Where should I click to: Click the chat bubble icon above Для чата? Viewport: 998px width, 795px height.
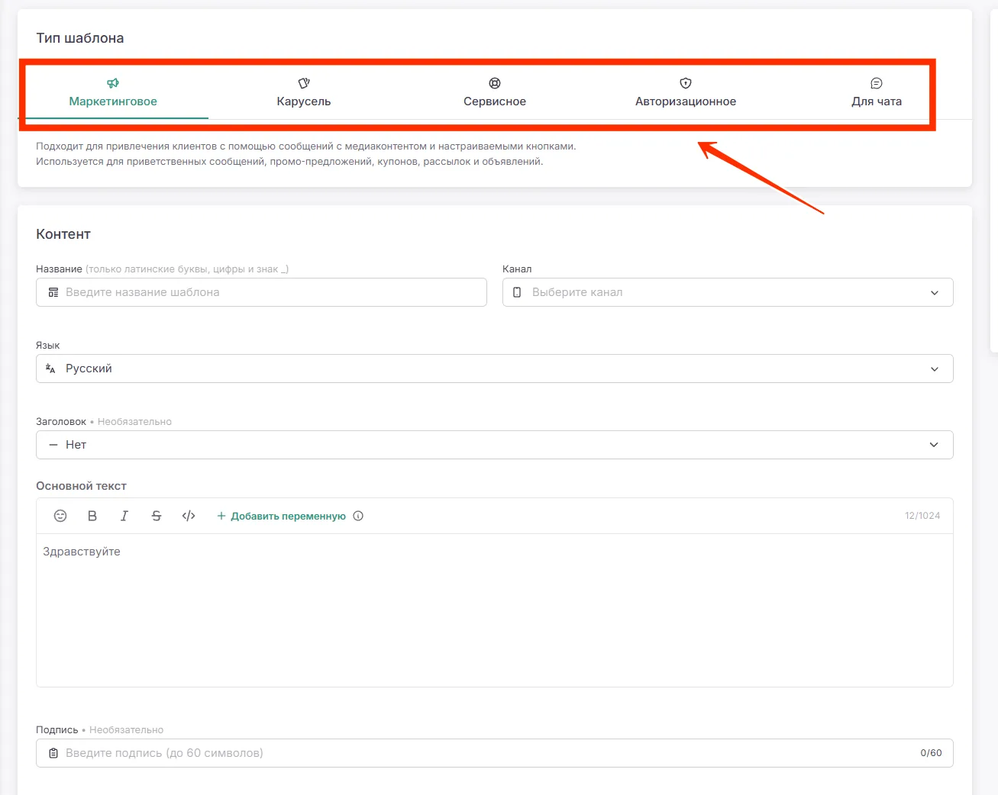[877, 83]
